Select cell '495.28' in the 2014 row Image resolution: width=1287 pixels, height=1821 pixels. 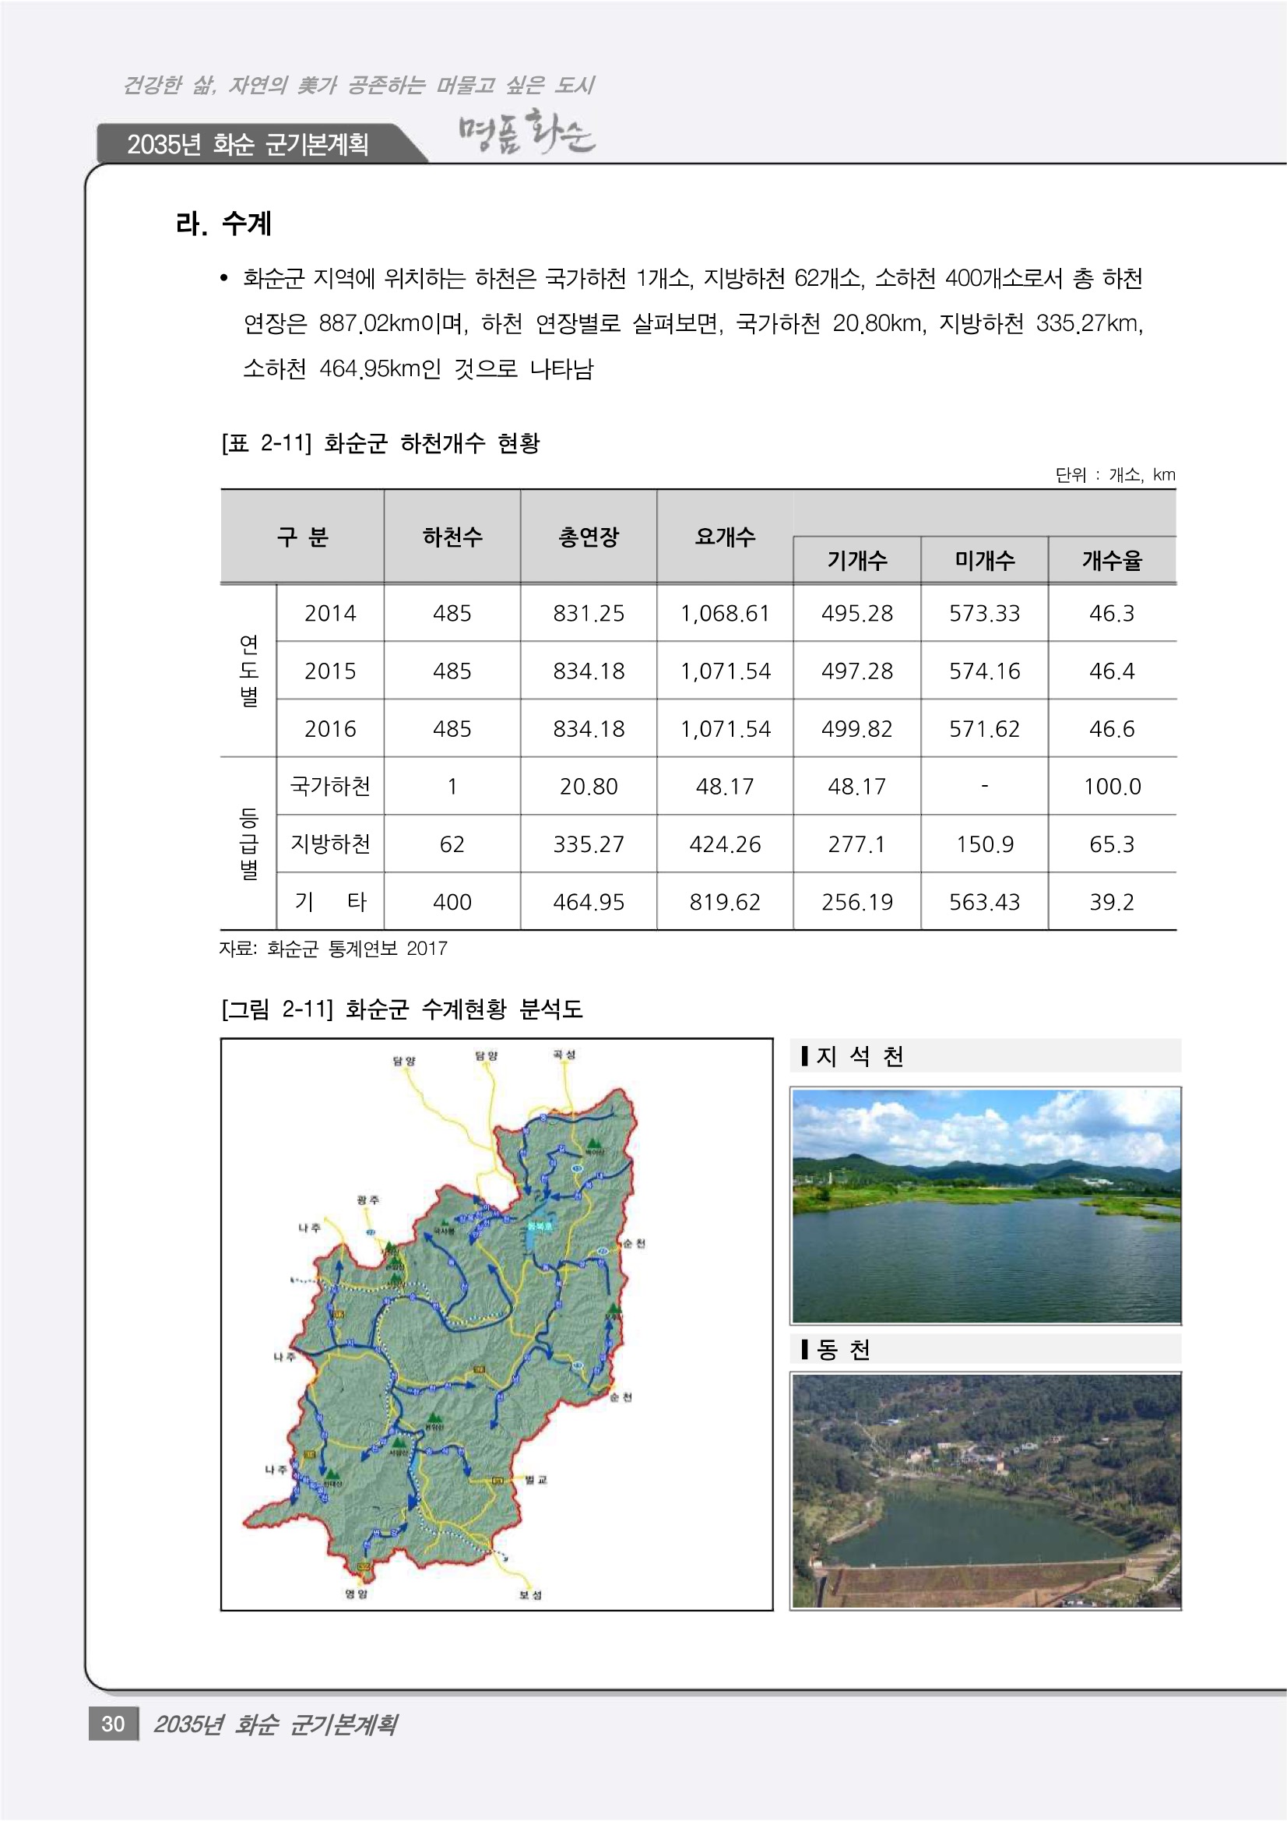[x=857, y=613]
